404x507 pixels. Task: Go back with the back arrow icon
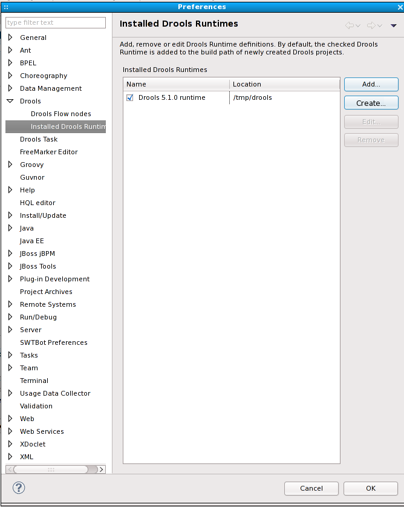point(350,25)
